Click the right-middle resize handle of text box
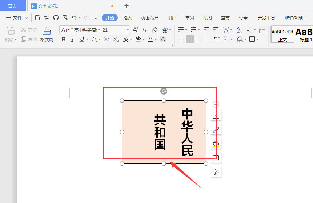 click(206, 132)
